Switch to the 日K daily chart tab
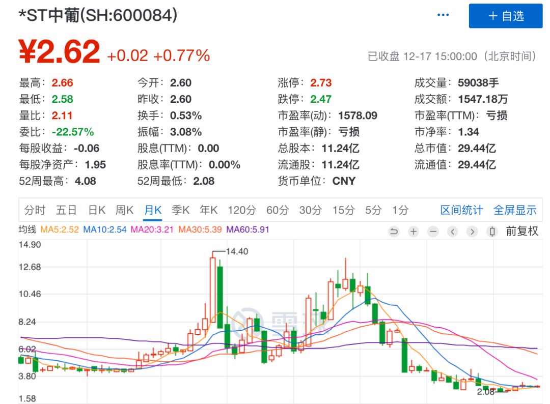The height and width of the screenshot is (404, 550). pyautogui.click(x=97, y=210)
